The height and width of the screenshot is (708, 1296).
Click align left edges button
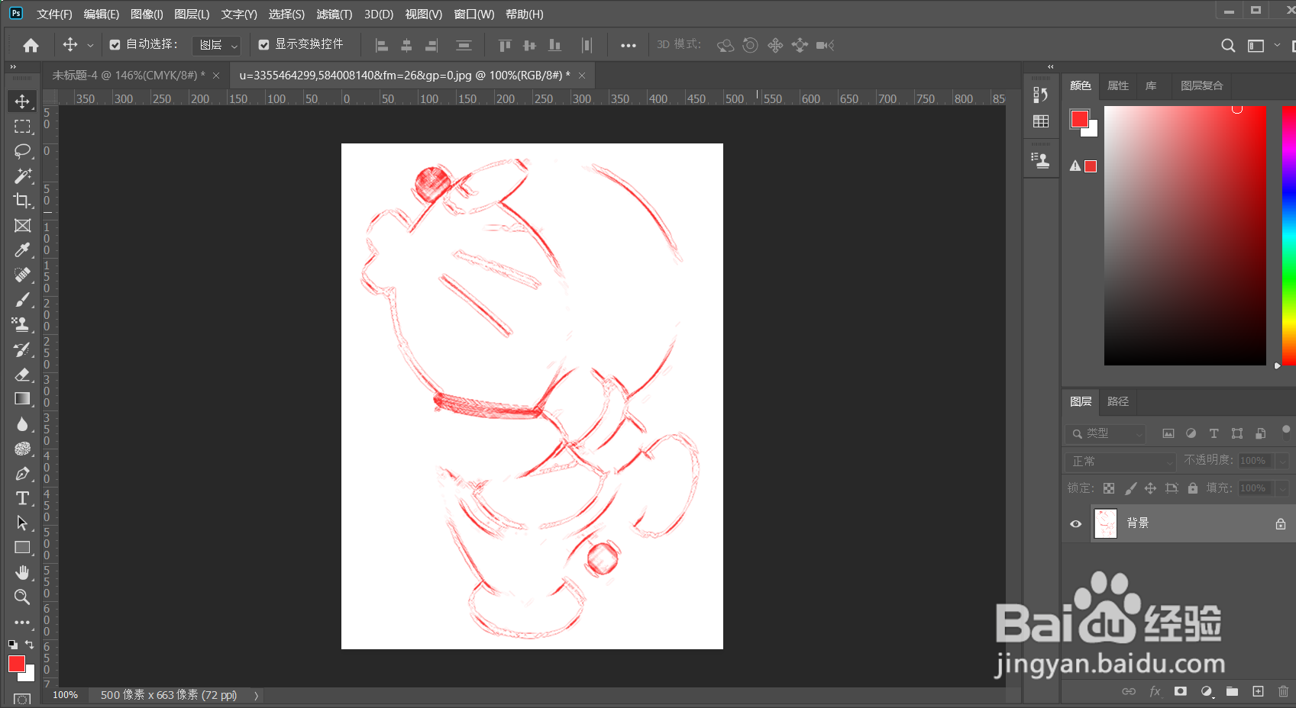click(382, 46)
